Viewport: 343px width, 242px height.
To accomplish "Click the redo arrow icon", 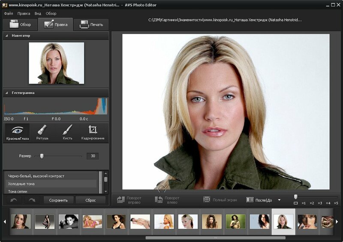I will tap(32, 200).
